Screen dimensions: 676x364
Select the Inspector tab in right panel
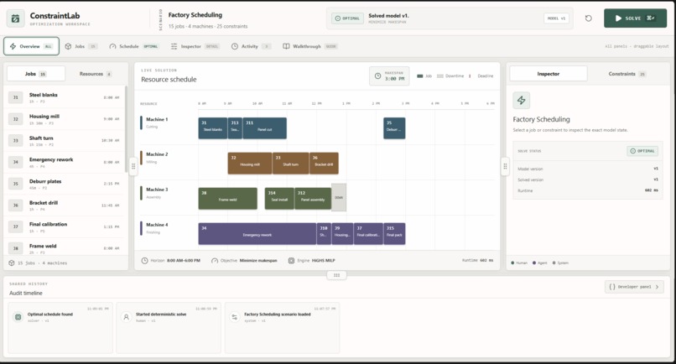click(x=549, y=74)
